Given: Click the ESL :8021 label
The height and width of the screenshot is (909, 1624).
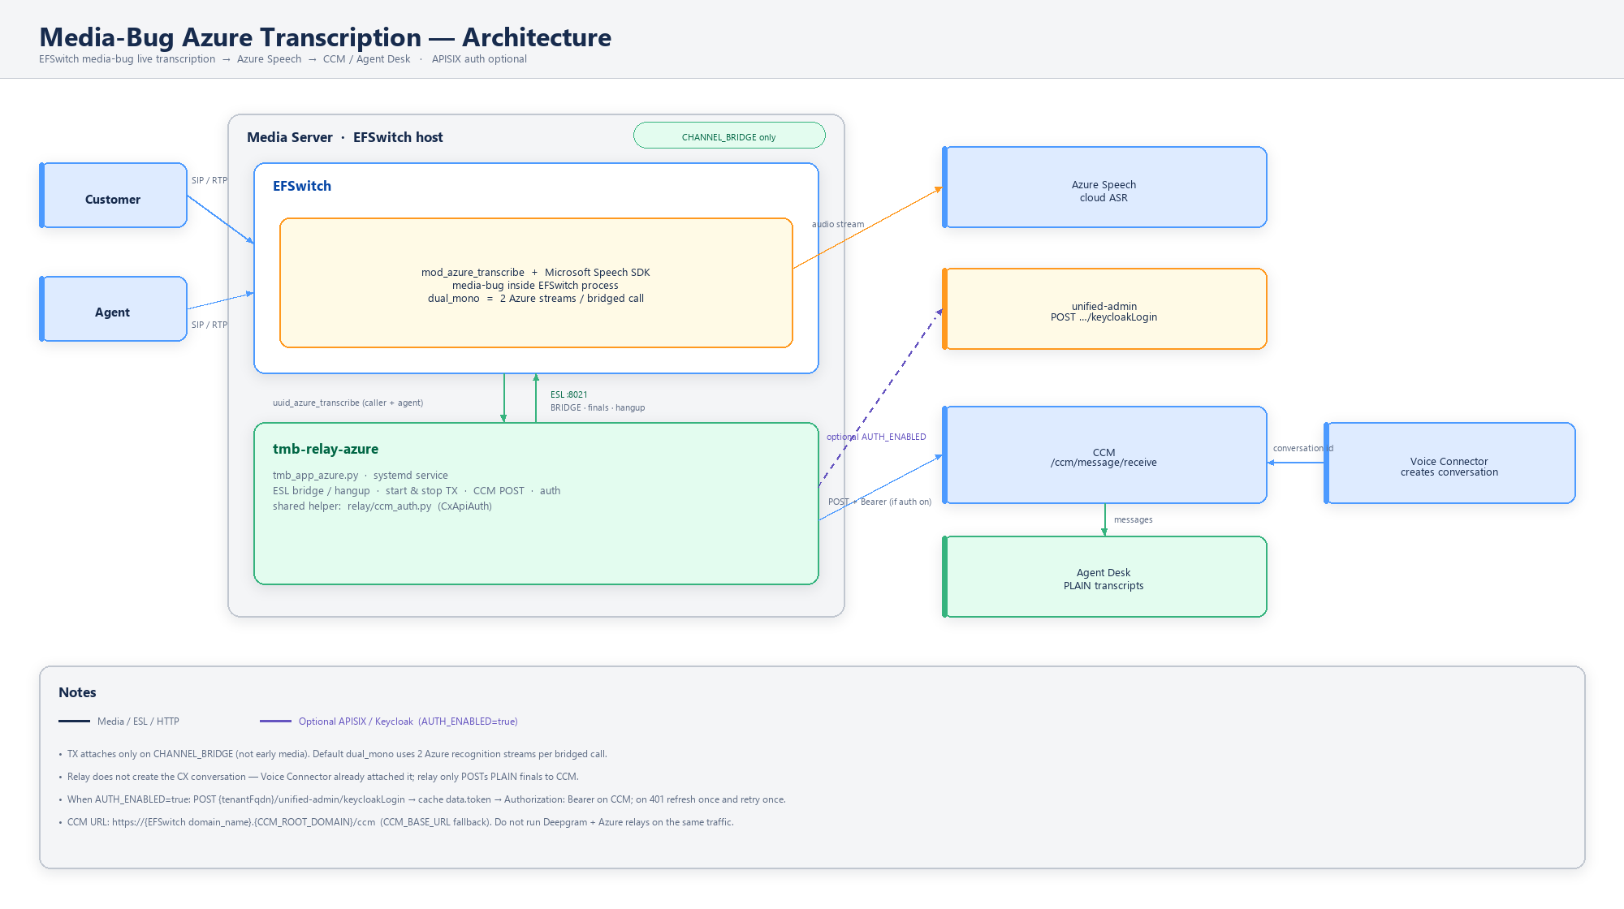Looking at the screenshot, I should coord(569,394).
